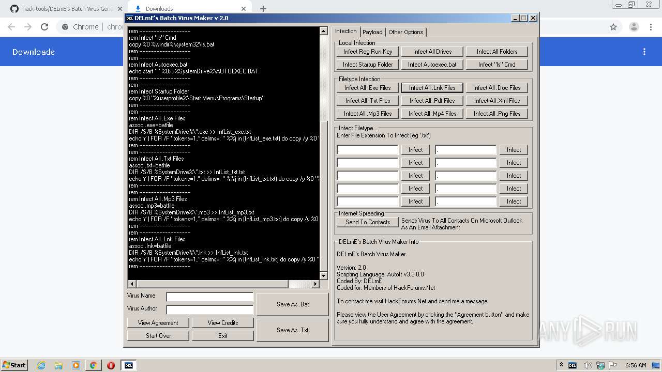Click Infect All .Exe Files
Image resolution: width=662 pixels, height=372 pixels.
pyautogui.click(x=368, y=88)
